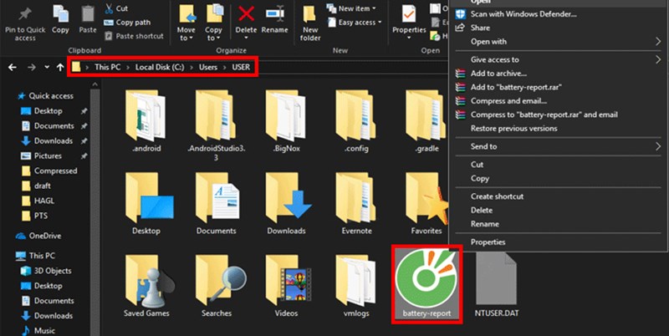Select the .android folder
The height and width of the screenshot is (336, 669).
click(x=146, y=121)
